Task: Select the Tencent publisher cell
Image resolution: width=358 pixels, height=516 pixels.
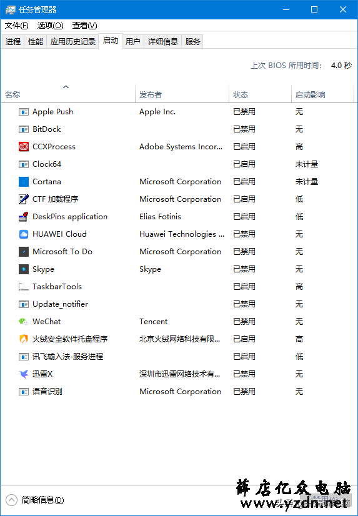Action: click(153, 322)
